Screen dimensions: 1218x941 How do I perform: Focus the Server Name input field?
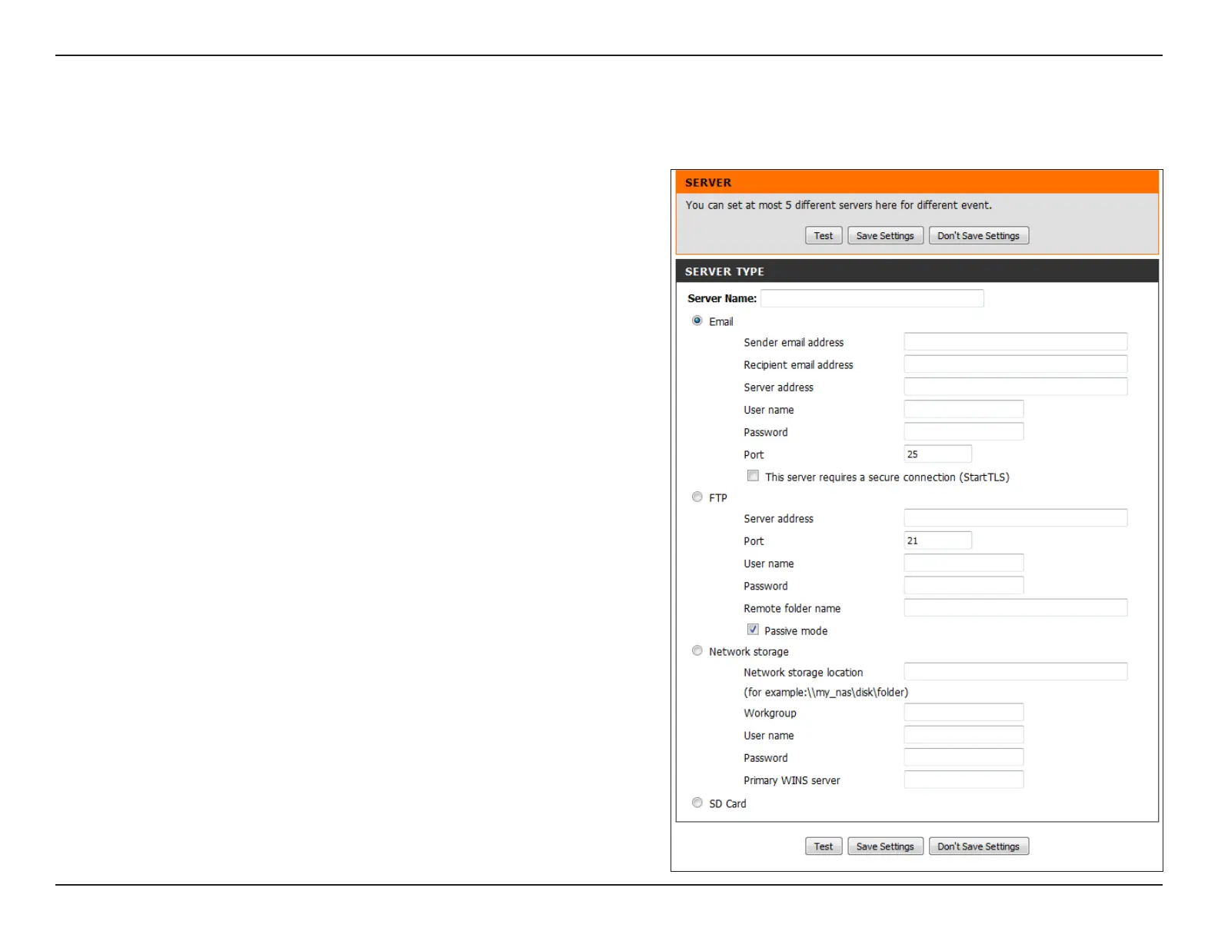point(872,298)
